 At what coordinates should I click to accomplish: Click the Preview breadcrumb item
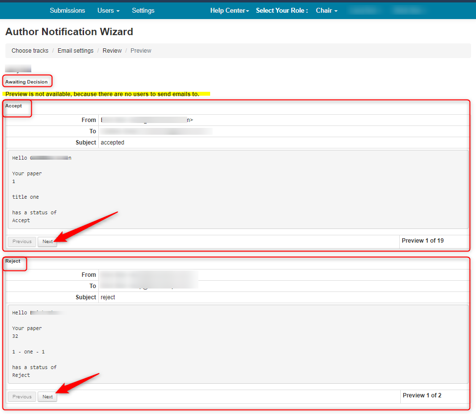(x=141, y=51)
